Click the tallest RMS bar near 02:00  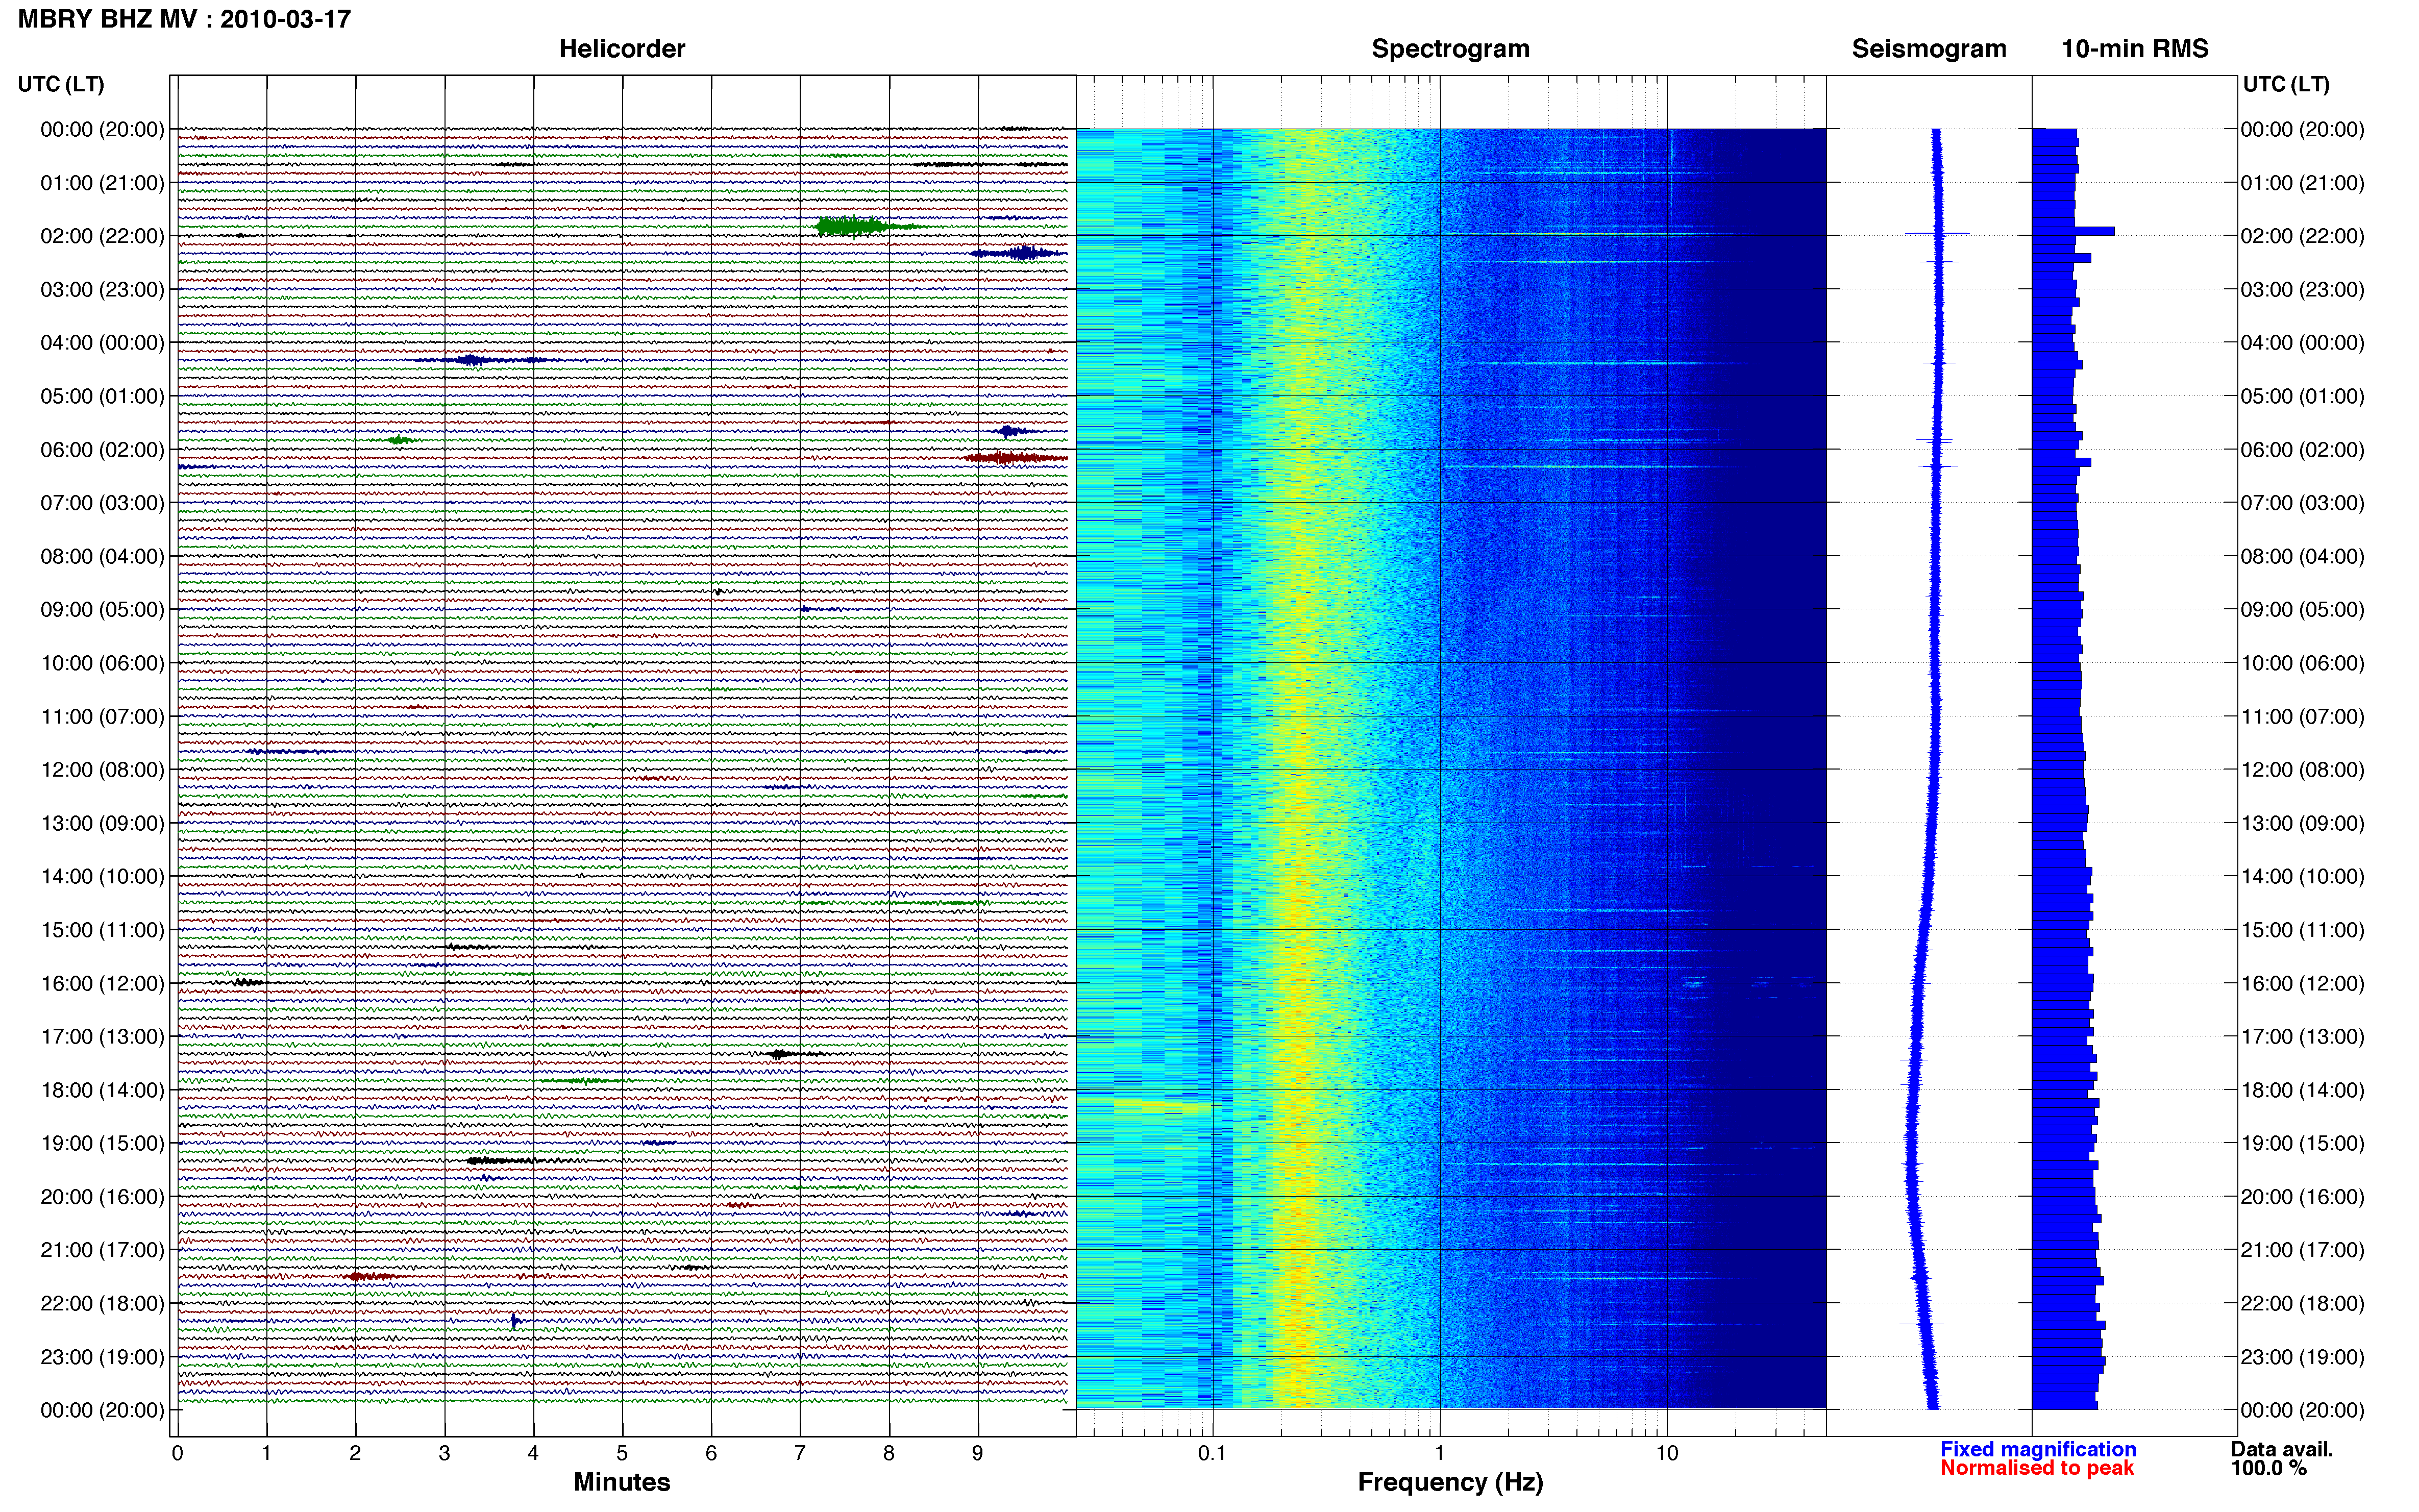(2073, 231)
